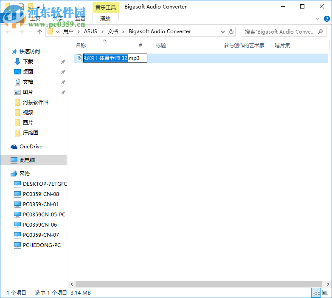Sort by 参与创作的艺术家 column
The image size is (332, 298).
pyautogui.click(x=244, y=45)
